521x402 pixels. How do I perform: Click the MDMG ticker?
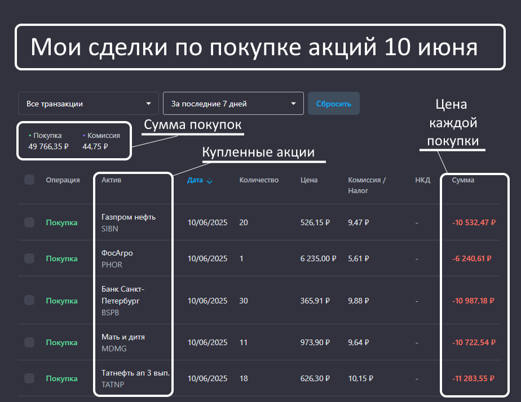pos(114,349)
